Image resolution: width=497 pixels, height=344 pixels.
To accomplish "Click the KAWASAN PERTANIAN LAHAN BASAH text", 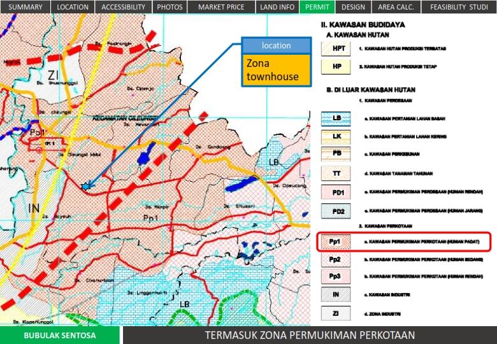I will [x=407, y=118].
